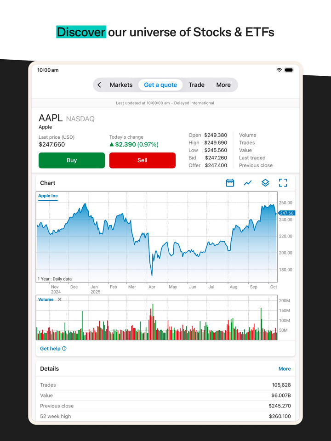Change the chart line style

(248, 183)
